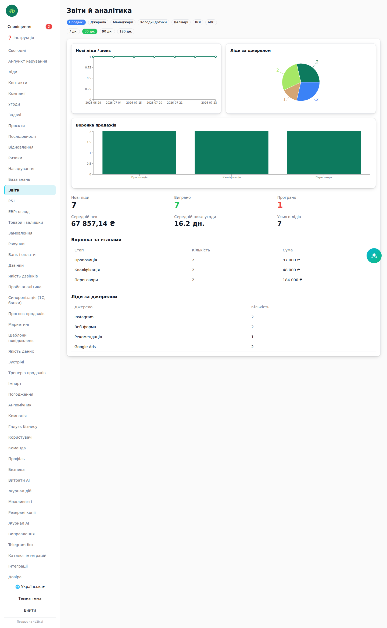Open the Делівері tab
Screen dimensions: 387x628
click(x=181, y=22)
